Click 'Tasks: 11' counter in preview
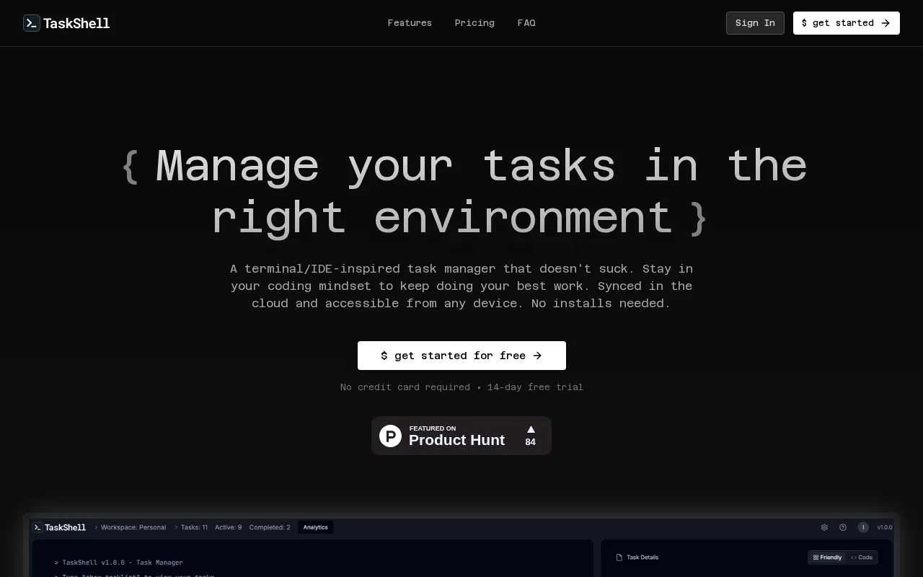The image size is (923, 577). [x=194, y=527]
